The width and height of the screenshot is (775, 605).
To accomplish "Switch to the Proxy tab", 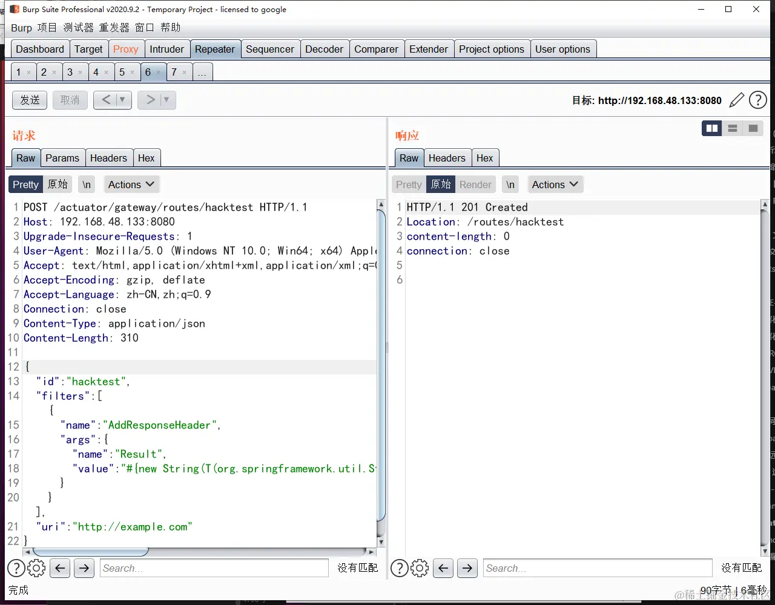I will [x=126, y=49].
